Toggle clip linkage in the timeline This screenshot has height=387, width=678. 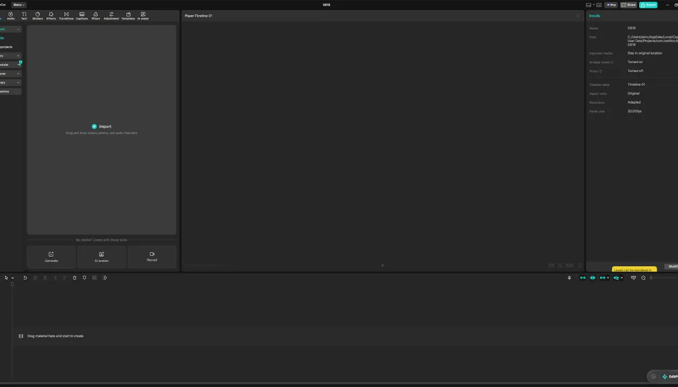(x=602, y=278)
